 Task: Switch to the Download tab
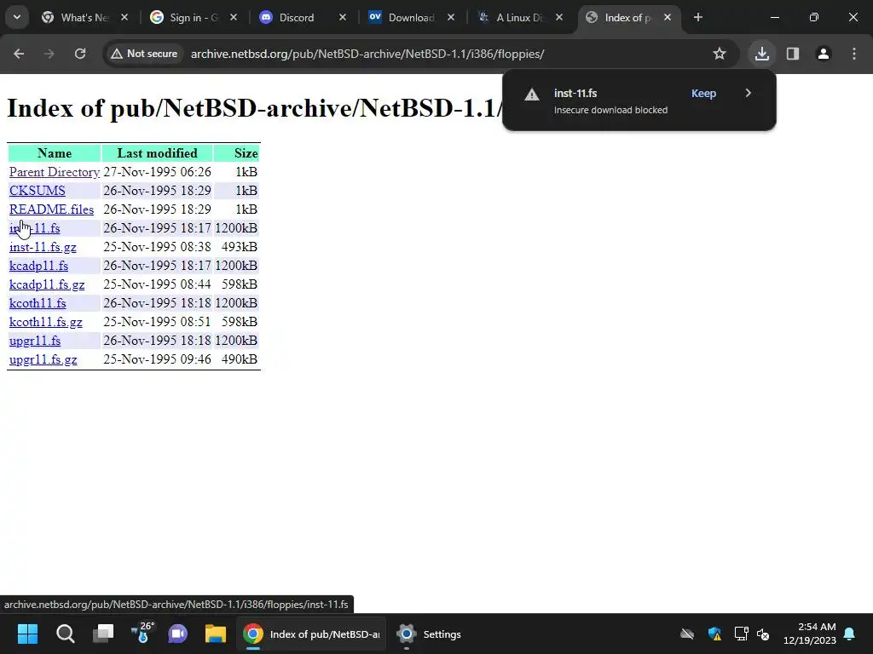click(x=411, y=17)
